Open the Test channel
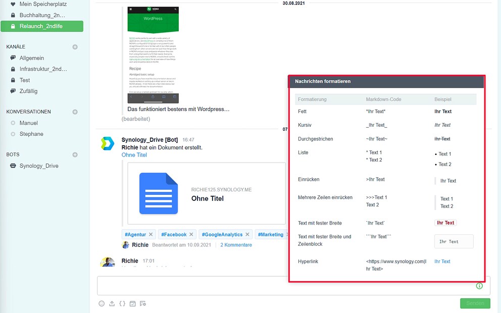This screenshot has height=313, width=501. click(x=25, y=80)
